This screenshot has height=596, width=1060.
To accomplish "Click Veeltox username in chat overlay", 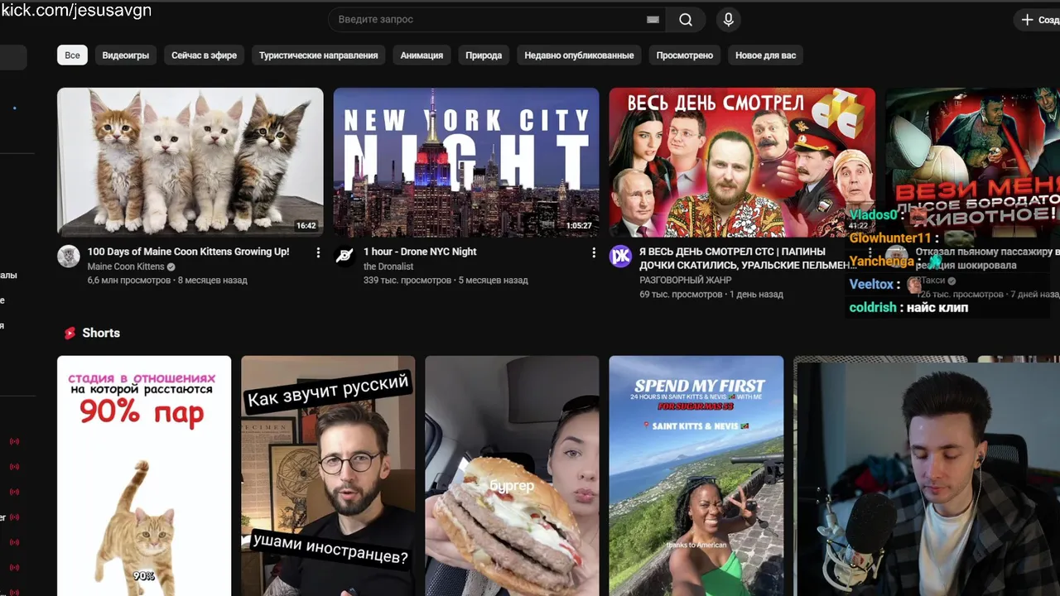I will click(871, 285).
